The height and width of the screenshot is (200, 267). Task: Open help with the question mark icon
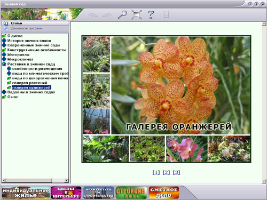pyautogui.click(x=151, y=14)
